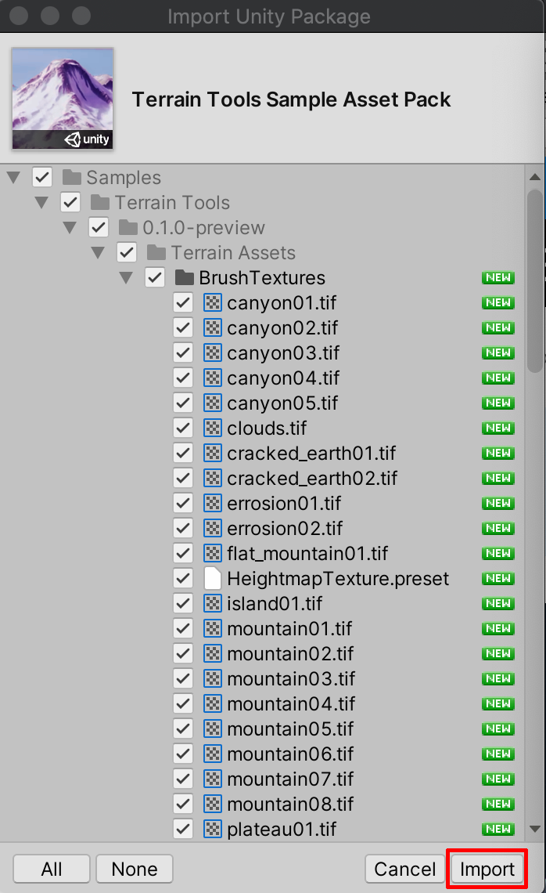
Task: Click the HeightmapTexture.preset file icon
Action: [213, 579]
